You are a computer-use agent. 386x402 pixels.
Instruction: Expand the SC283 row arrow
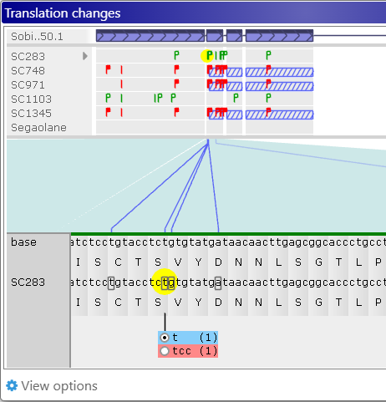tap(85, 56)
